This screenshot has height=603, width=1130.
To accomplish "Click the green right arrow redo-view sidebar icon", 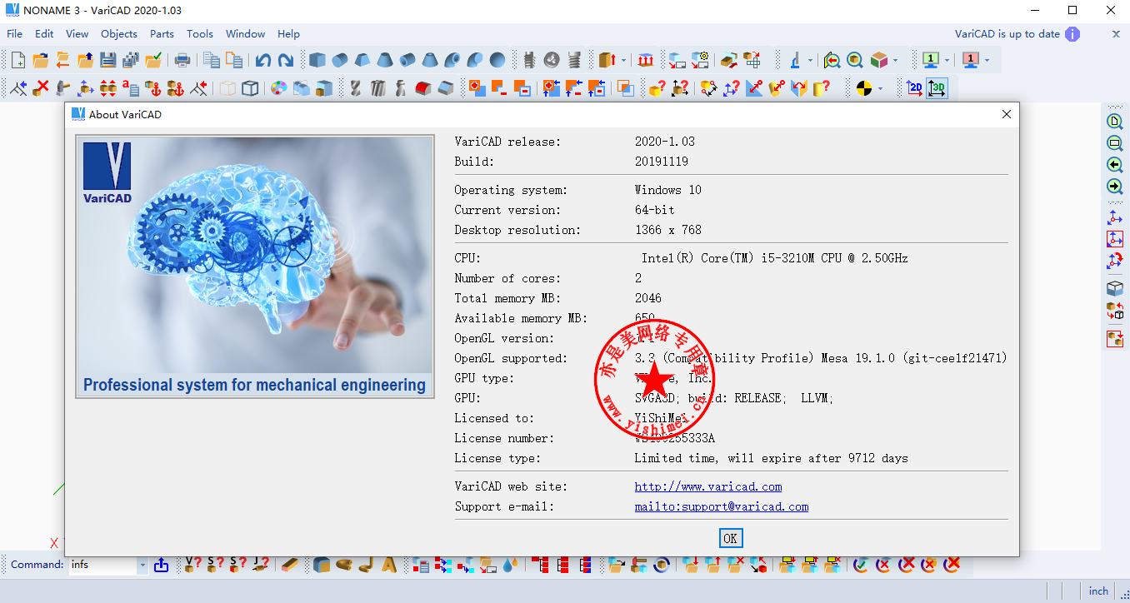I will pyautogui.click(x=1114, y=187).
